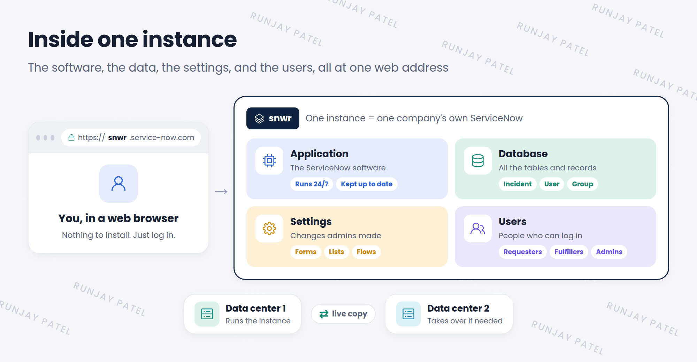Select the Admins tag

[609, 252]
